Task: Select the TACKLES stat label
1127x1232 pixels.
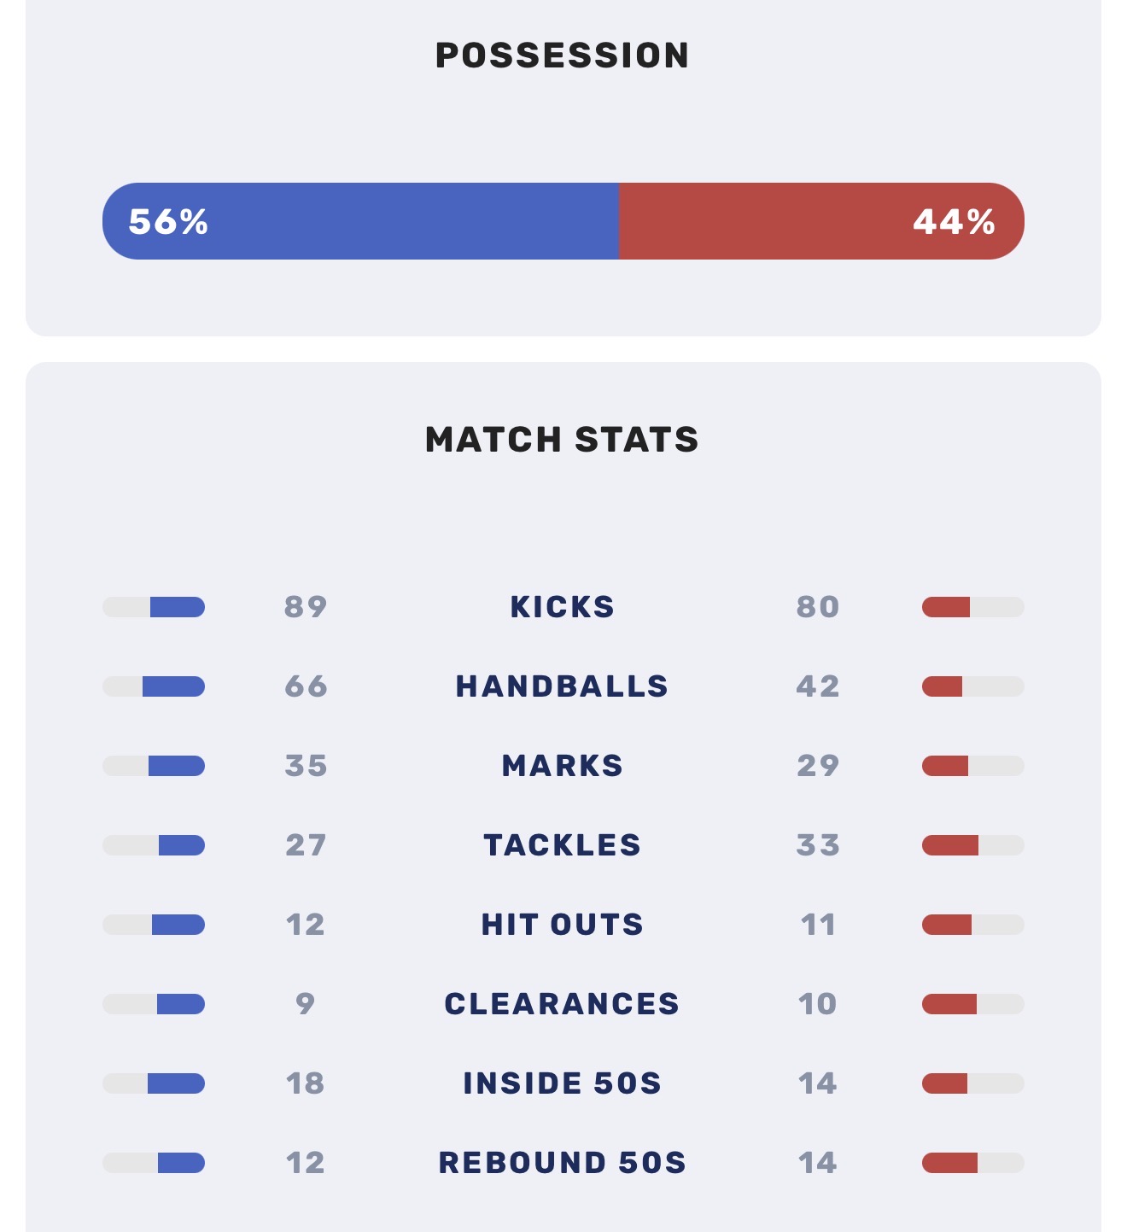Action: tap(563, 845)
